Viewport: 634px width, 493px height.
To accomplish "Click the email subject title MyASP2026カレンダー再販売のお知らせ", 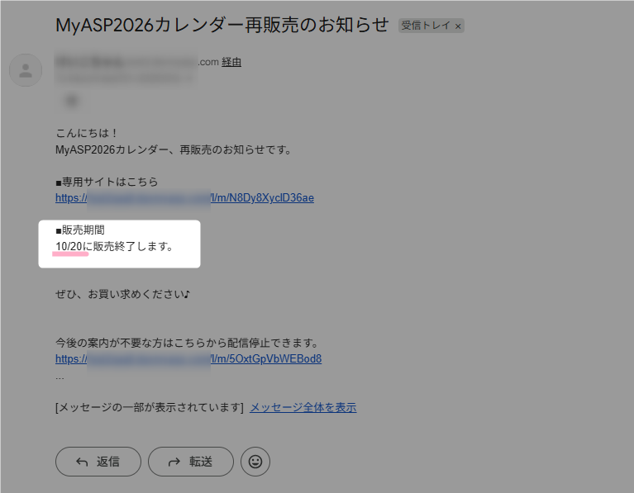I will coord(222,25).
